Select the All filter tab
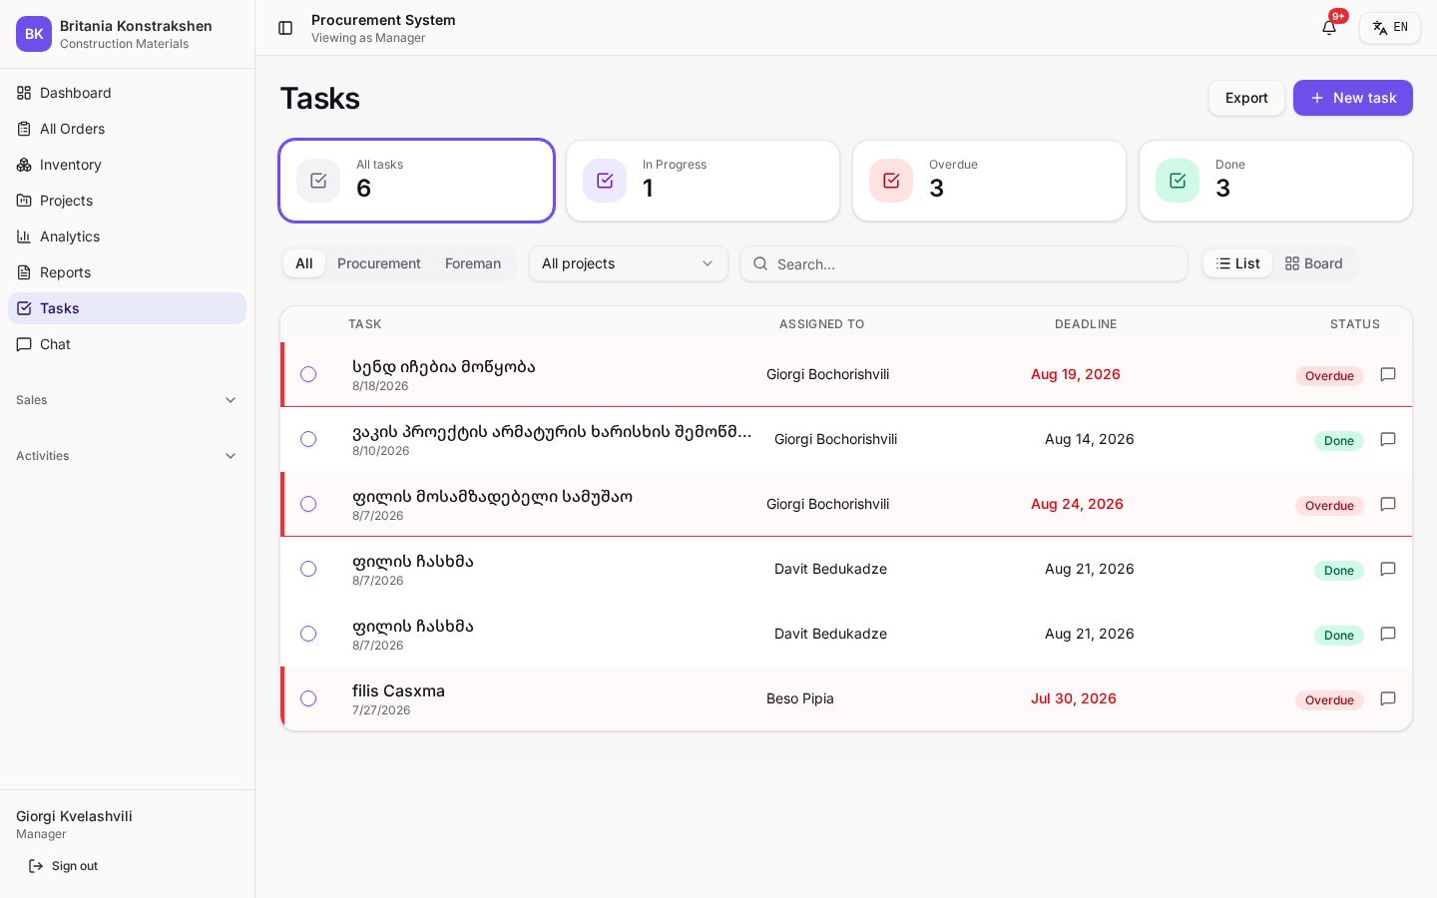This screenshot has width=1437, height=898. click(x=304, y=263)
